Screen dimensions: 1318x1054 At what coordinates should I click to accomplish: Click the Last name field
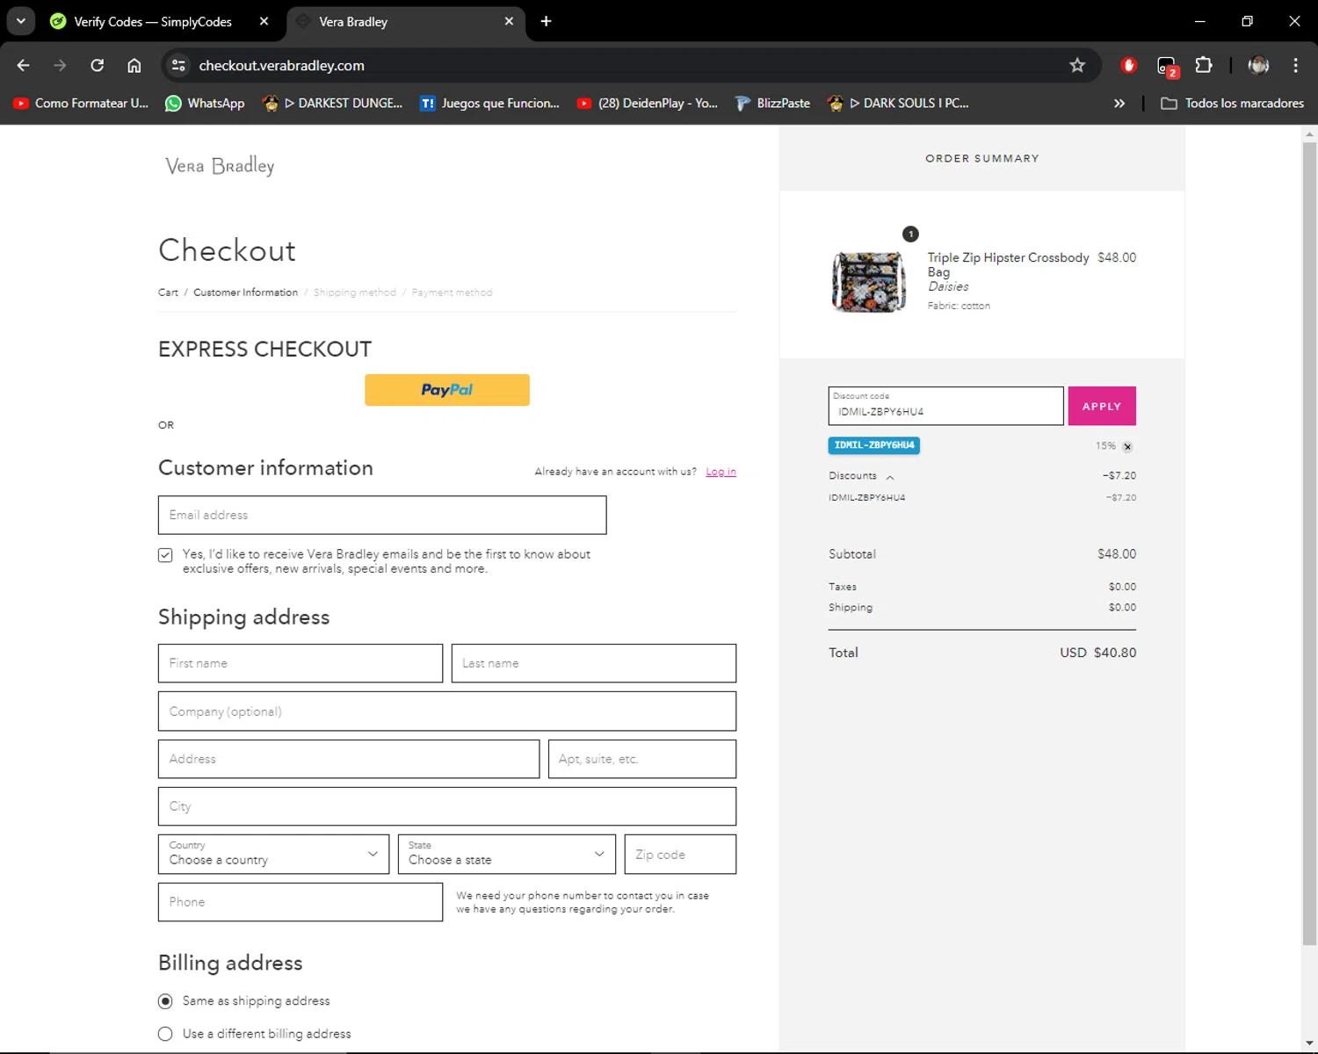[594, 663]
